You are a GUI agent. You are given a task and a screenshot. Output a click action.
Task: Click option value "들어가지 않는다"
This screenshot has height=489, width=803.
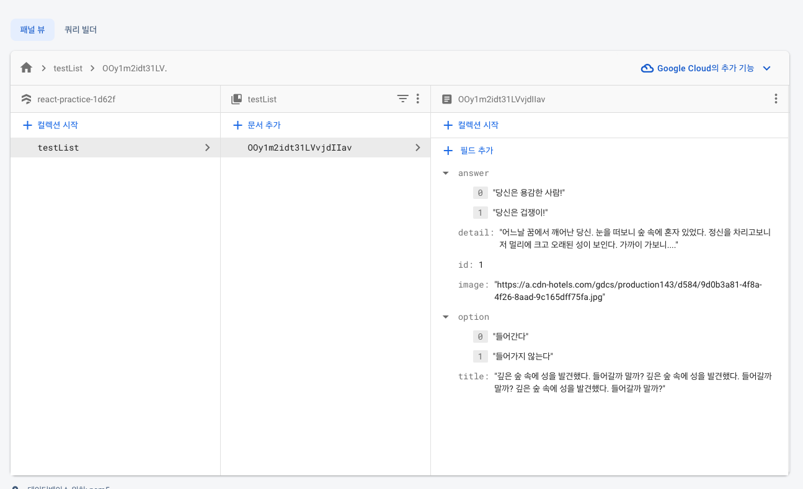[x=523, y=356]
